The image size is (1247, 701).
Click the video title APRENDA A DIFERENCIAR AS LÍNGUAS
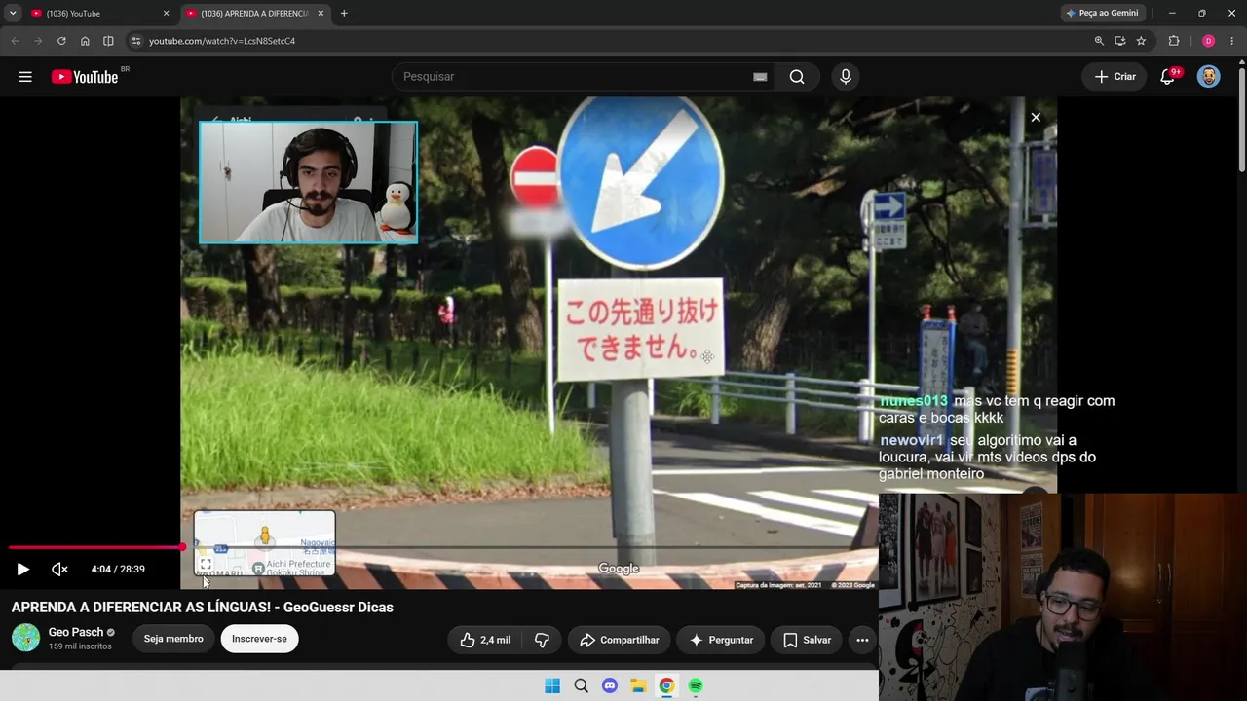[203, 608]
